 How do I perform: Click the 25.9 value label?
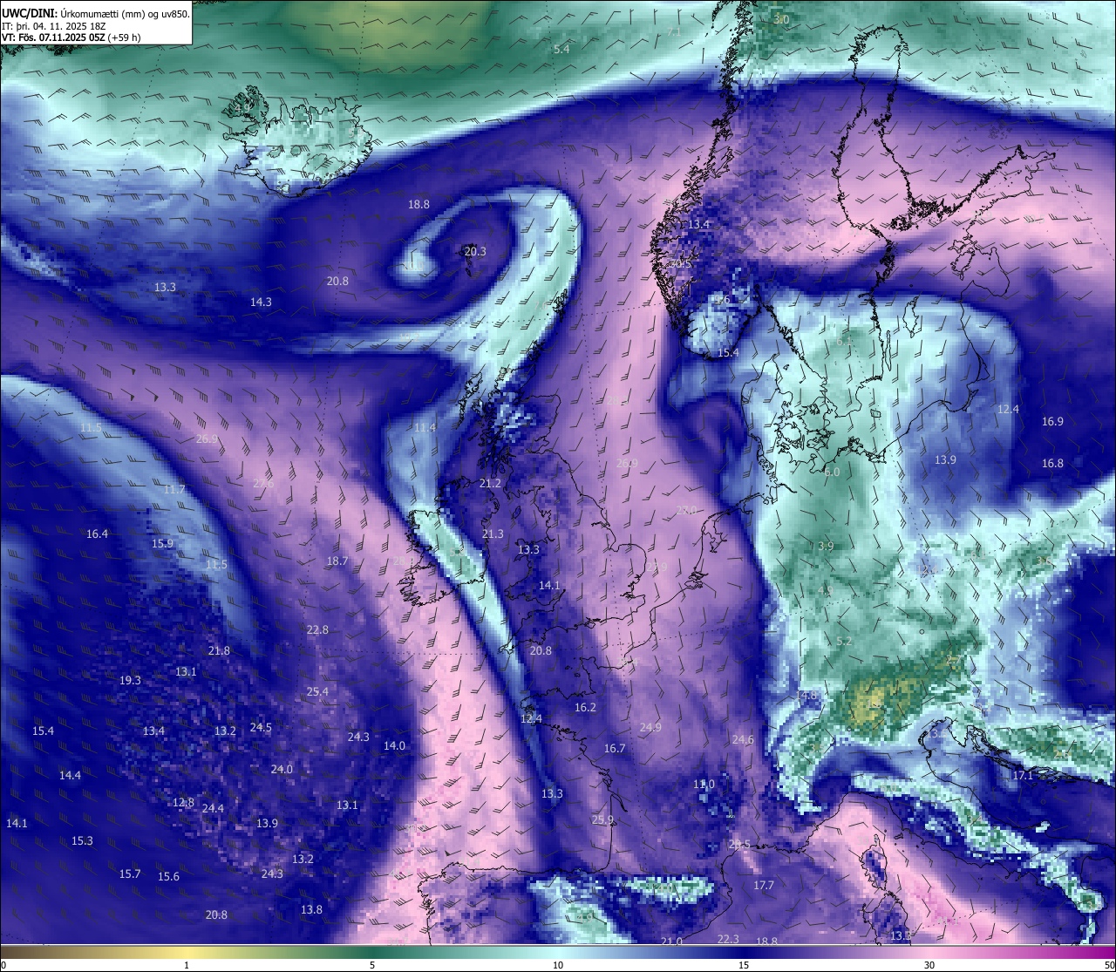[x=602, y=819]
